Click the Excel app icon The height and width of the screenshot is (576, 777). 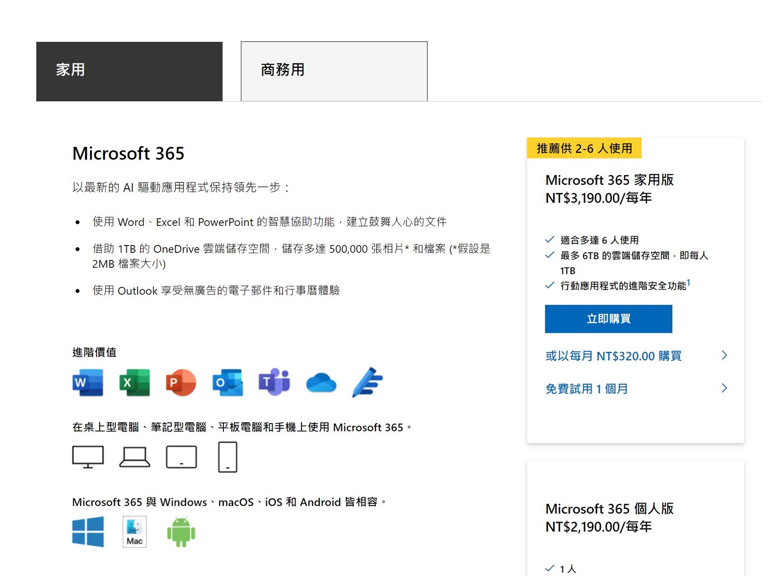135,383
